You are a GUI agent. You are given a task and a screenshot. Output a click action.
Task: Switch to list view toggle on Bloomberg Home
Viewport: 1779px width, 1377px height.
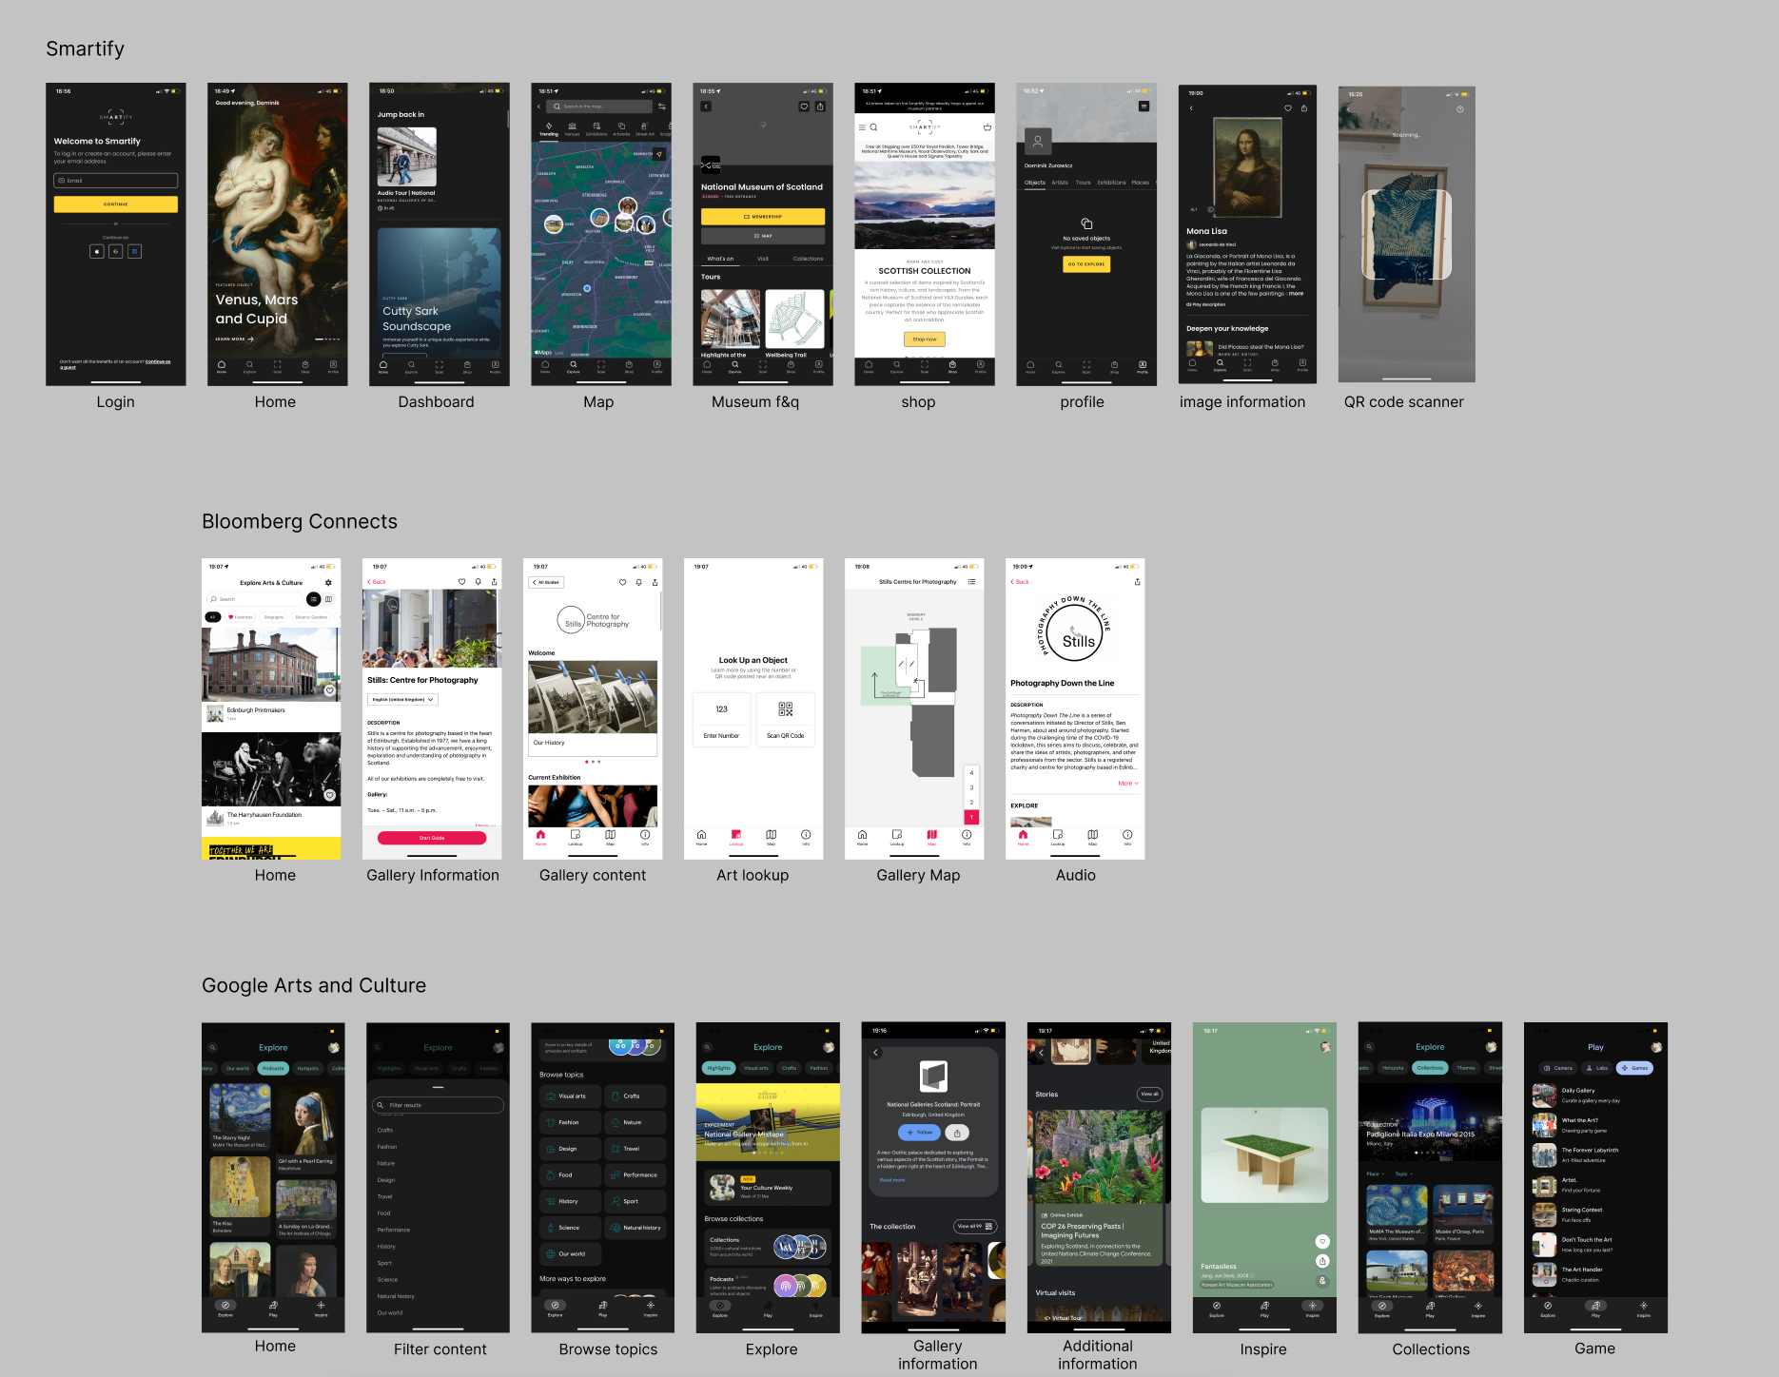313,599
